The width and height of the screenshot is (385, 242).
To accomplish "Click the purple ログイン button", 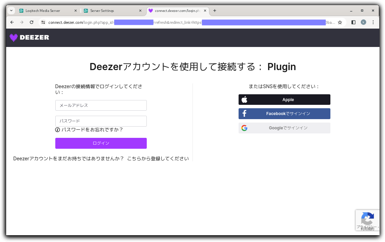I will [101, 143].
